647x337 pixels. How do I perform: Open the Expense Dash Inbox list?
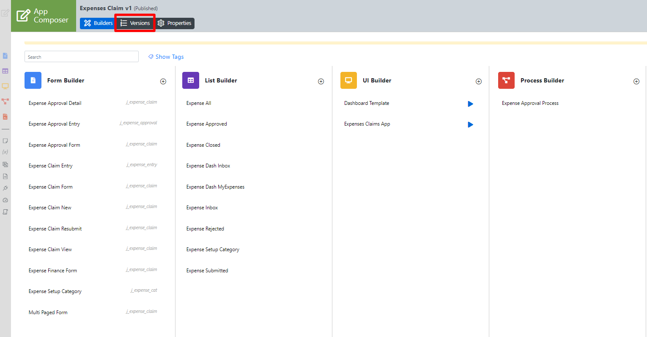208,166
